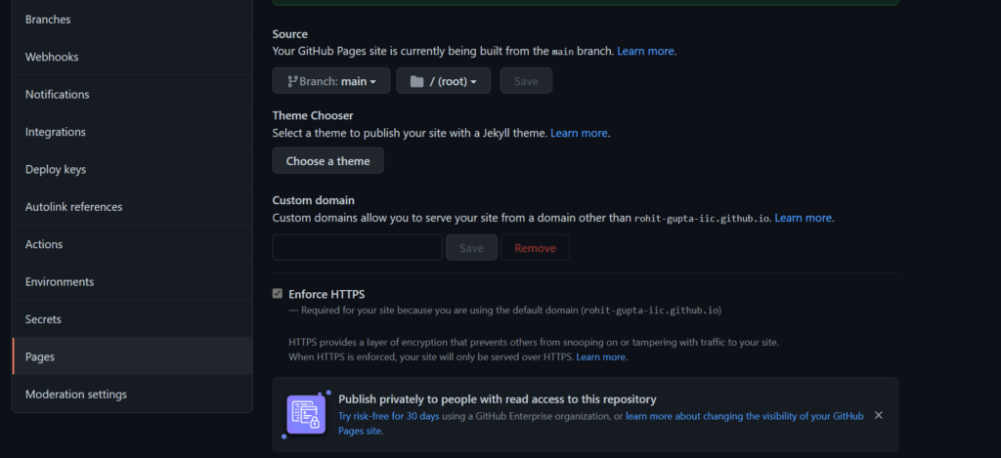1001x458 pixels.
Task: Focus the Custom domain text field
Action: click(x=358, y=247)
